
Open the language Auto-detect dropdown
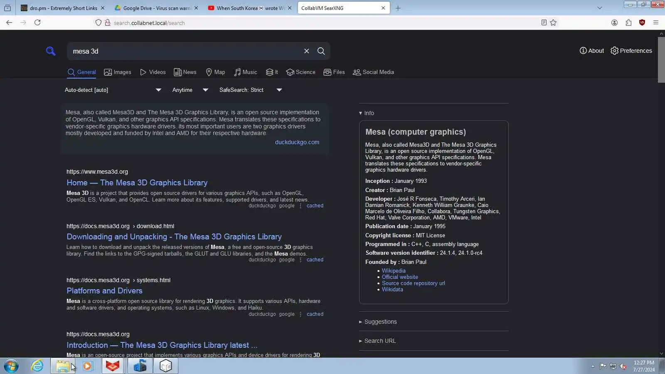pyautogui.click(x=113, y=90)
